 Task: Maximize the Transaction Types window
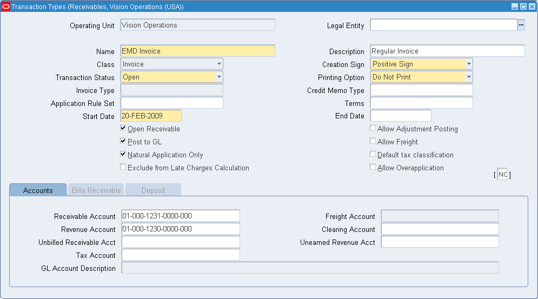pyautogui.click(x=523, y=6)
